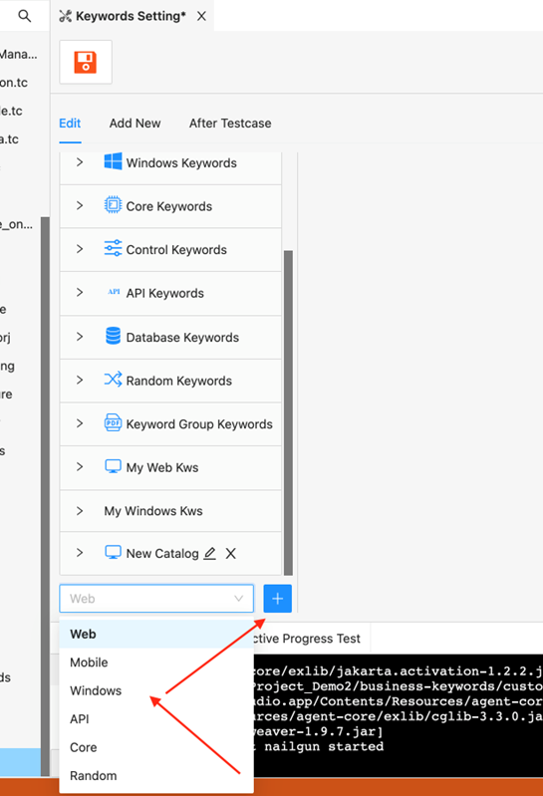Close the Keywords Setting tab
This screenshot has height=796, width=543.
click(x=201, y=16)
